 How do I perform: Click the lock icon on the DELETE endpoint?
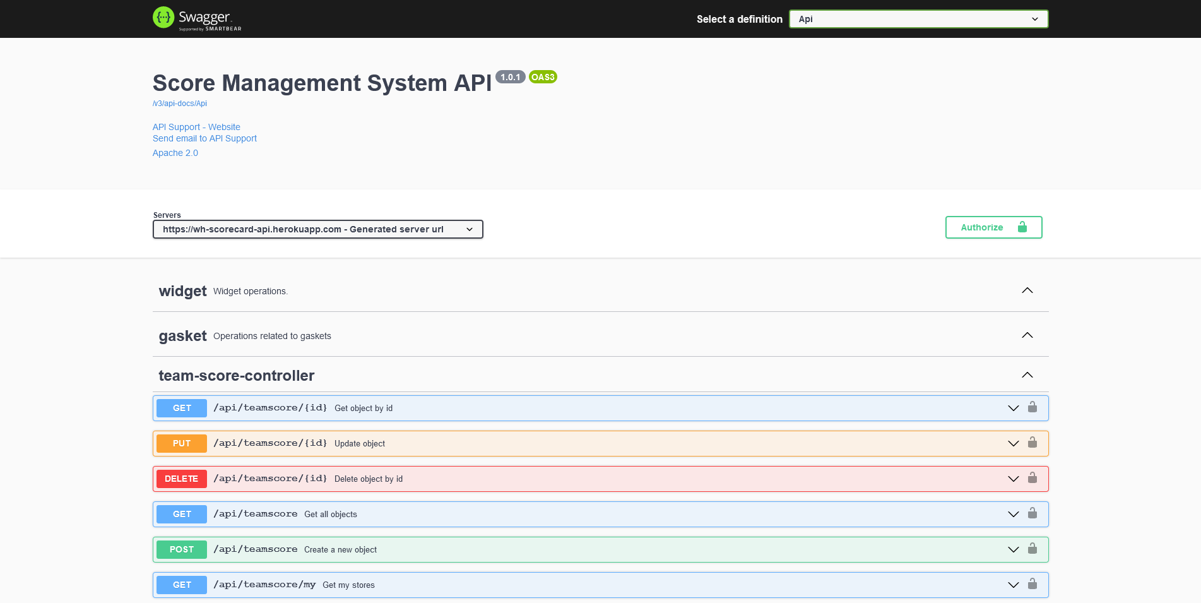pyautogui.click(x=1032, y=478)
